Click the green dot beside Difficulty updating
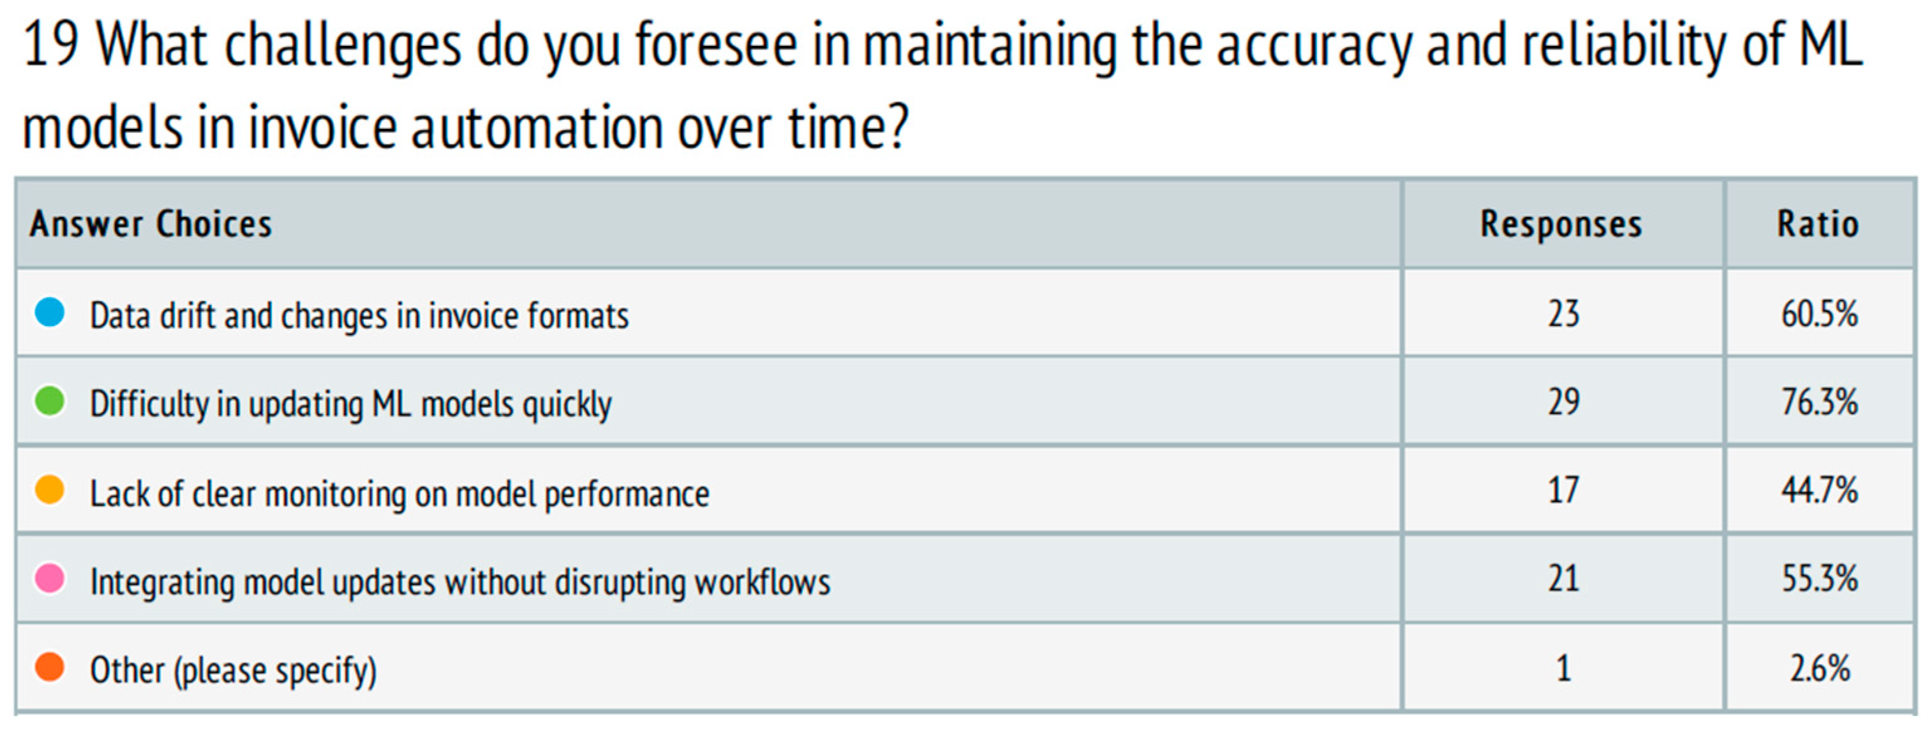Screen dimensions: 1931x732 tap(50, 401)
